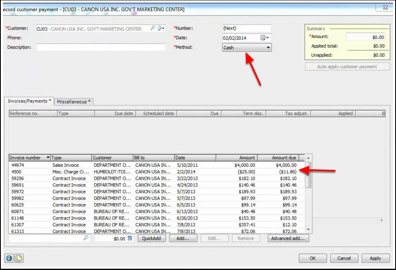Click the blue information icon
This screenshot has height=270, width=396.
[x=9, y=258]
